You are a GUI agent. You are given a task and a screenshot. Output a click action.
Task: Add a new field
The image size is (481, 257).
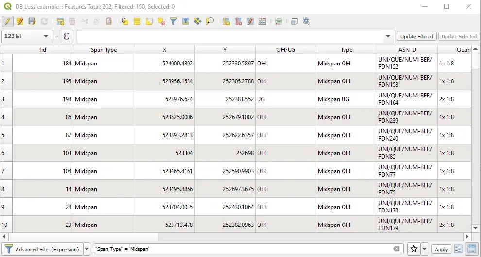[x=226, y=21]
